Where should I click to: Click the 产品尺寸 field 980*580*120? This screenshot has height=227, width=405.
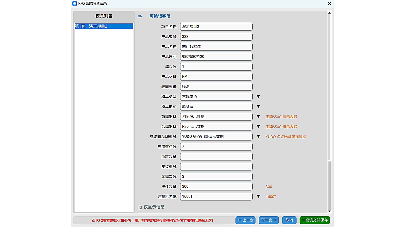pyautogui.click(x=216, y=57)
